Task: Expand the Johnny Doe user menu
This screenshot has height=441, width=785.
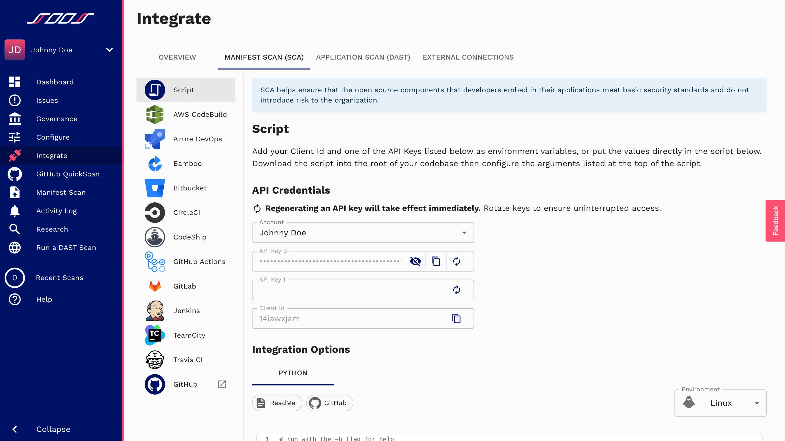Action: point(109,50)
